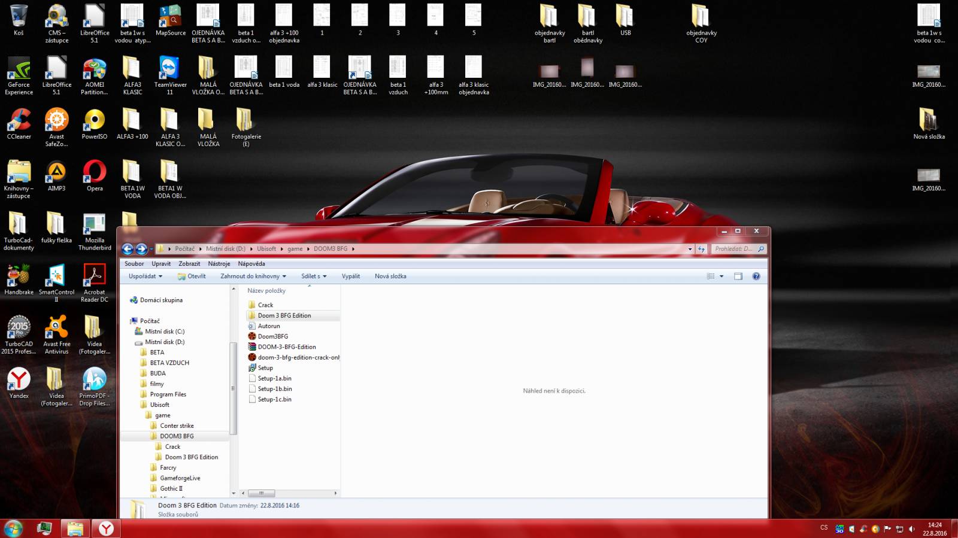Select Farcry in the folder tree
Viewport: 958px width, 538px height.
pyautogui.click(x=168, y=468)
